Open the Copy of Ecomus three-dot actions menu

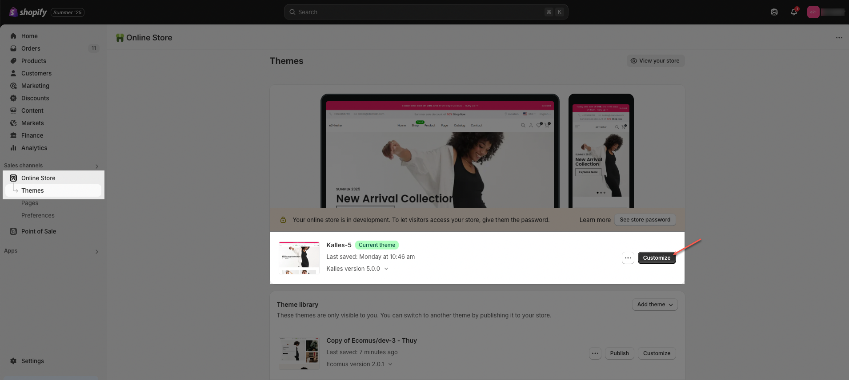(595, 353)
